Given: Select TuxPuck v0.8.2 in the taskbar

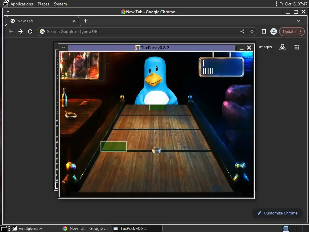Looking at the screenshot, I should 137,228.
